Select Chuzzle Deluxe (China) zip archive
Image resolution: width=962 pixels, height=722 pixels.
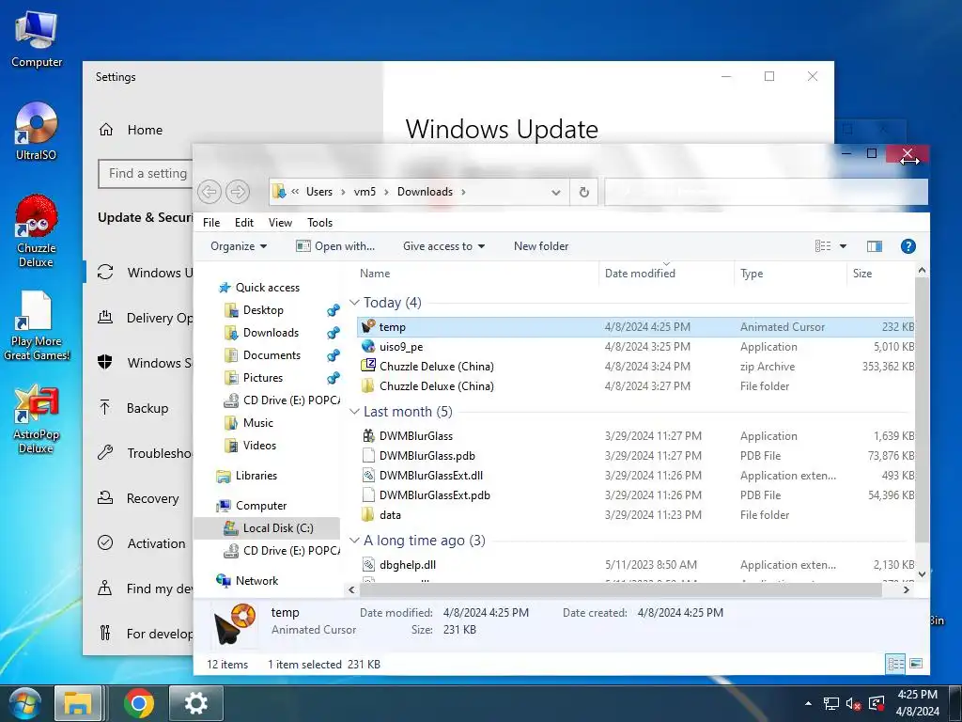click(x=635, y=366)
